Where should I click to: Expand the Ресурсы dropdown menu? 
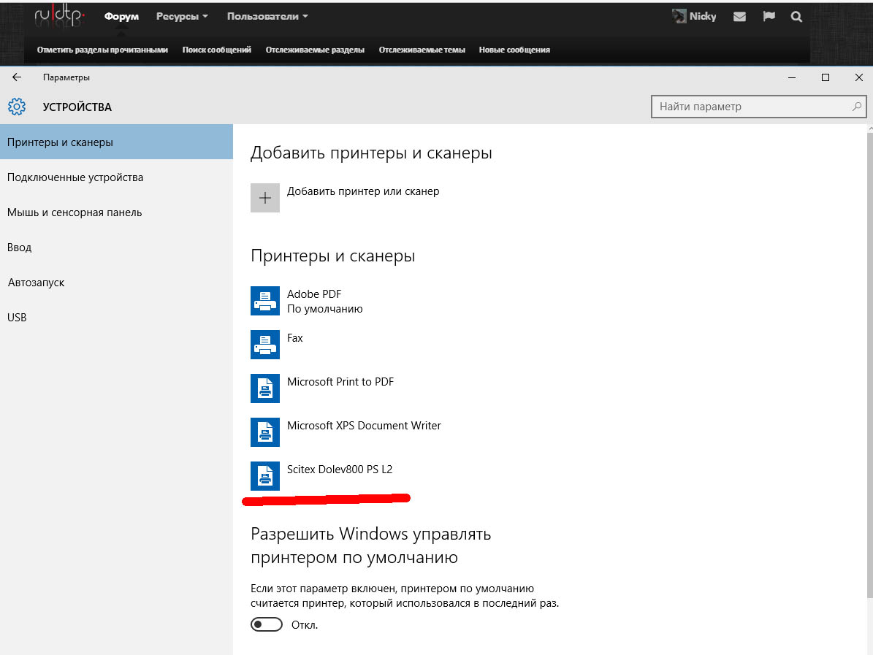pos(182,16)
